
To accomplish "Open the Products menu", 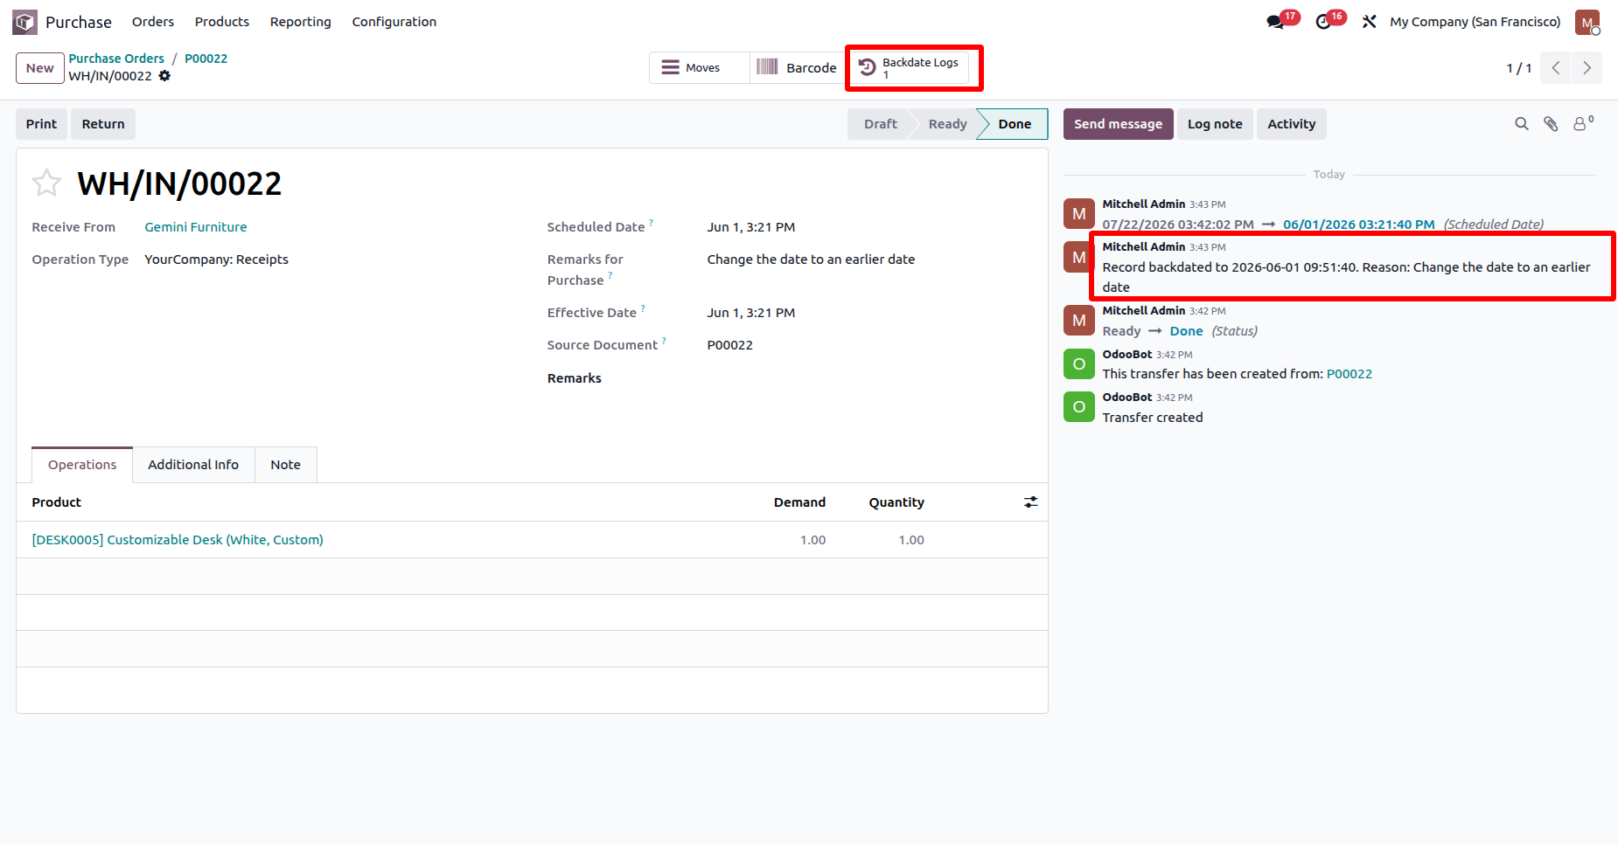I will click(x=222, y=22).
